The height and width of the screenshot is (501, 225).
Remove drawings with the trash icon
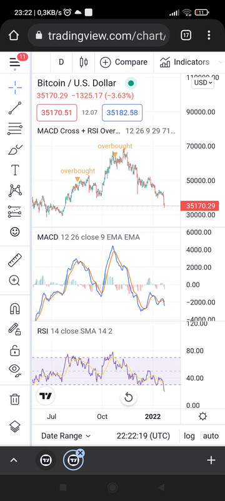[x=15, y=399]
